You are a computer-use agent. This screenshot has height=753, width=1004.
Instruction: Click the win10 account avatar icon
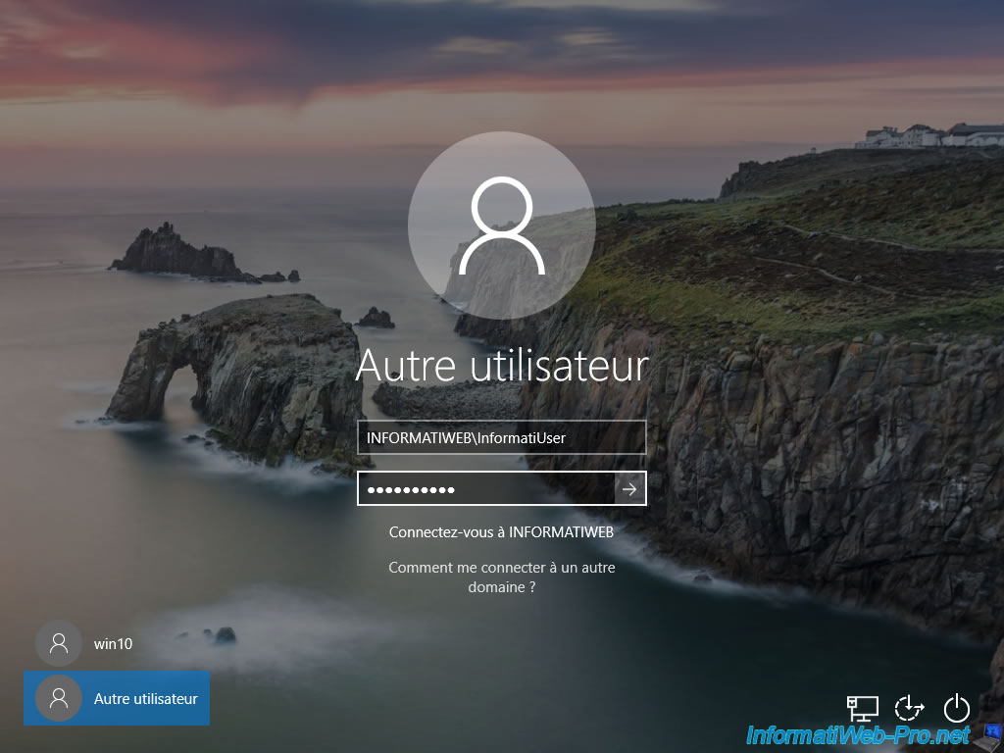pos(59,643)
